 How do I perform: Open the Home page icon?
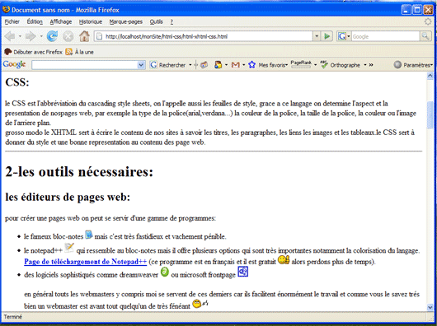point(84,36)
